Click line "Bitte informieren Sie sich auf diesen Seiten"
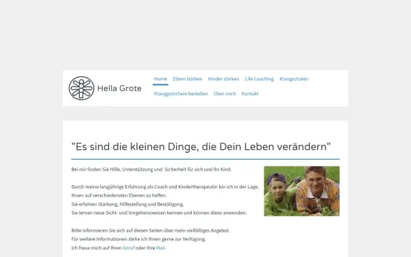The height and width of the screenshot is (257, 411). click(151, 230)
